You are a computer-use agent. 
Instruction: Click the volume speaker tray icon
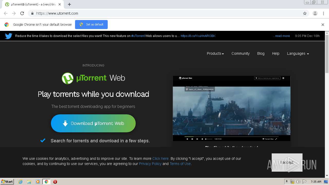[x=298, y=182]
